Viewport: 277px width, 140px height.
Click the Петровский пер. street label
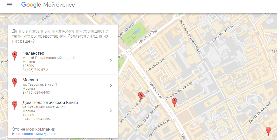223,33
